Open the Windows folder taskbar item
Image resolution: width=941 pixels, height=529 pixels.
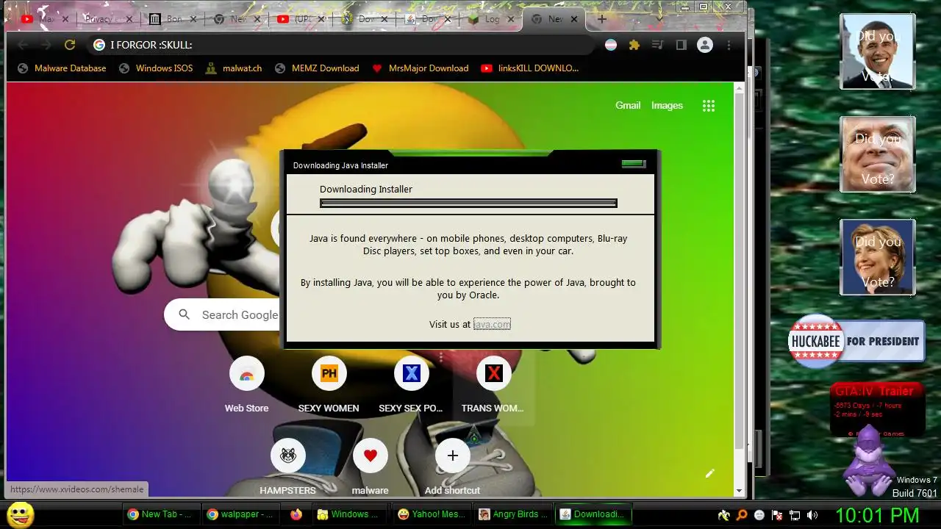(x=349, y=514)
